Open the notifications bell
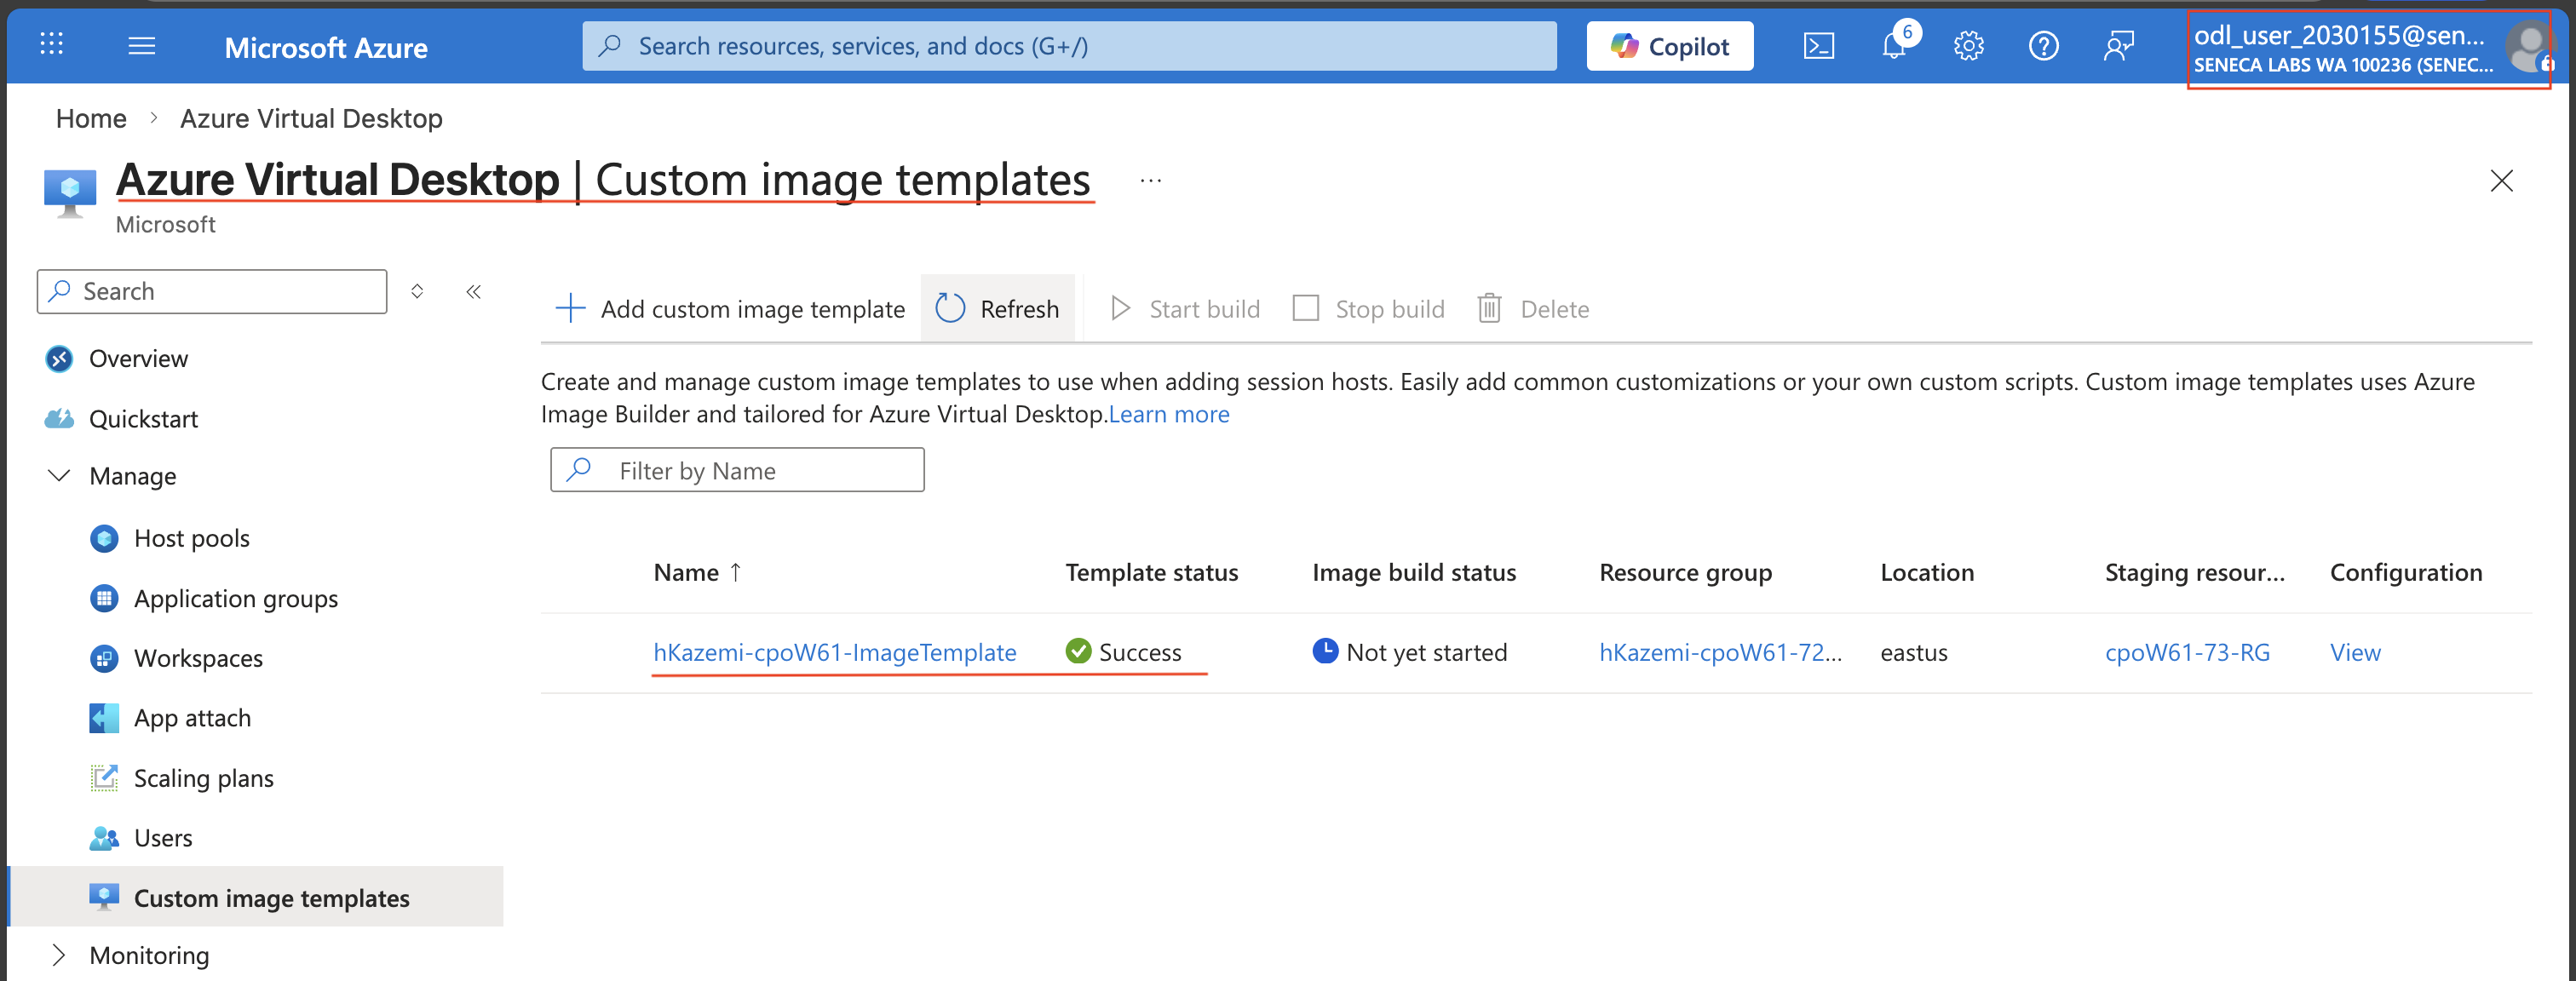Image resolution: width=2576 pixels, height=981 pixels. pyautogui.click(x=1894, y=46)
